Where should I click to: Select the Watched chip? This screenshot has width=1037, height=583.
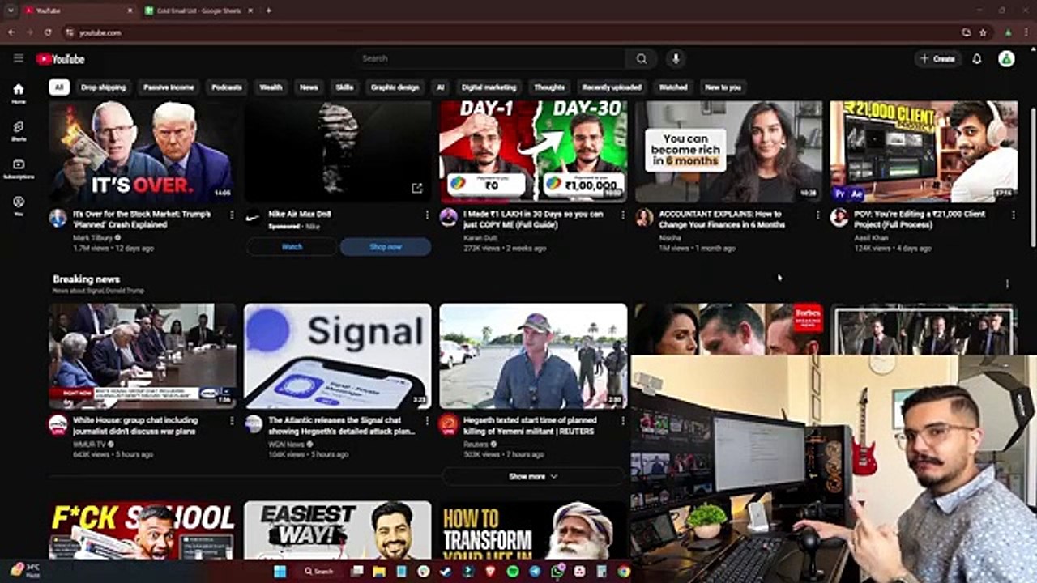click(673, 87)
